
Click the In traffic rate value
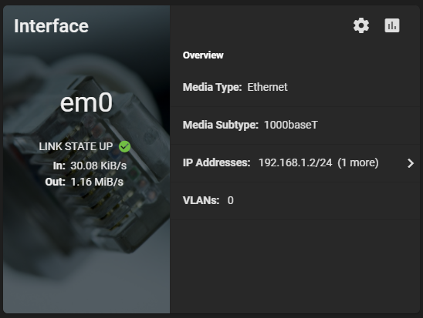pyautogui.click(x=99, y=166)
